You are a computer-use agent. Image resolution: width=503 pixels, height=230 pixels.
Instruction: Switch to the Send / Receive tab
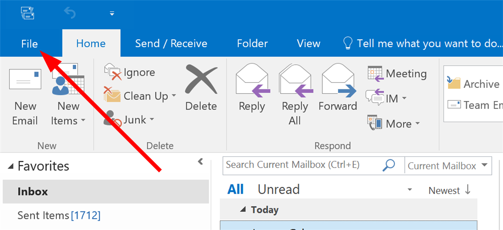click(171, 44)
